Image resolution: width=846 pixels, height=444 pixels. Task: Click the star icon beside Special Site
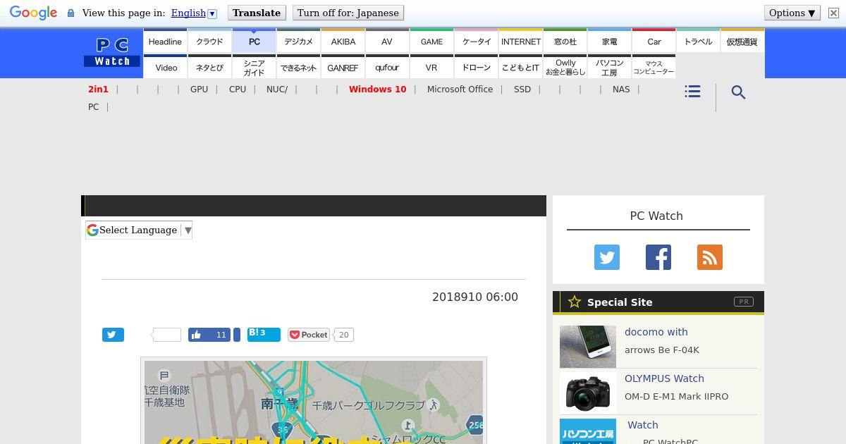(x=575, y=302)
